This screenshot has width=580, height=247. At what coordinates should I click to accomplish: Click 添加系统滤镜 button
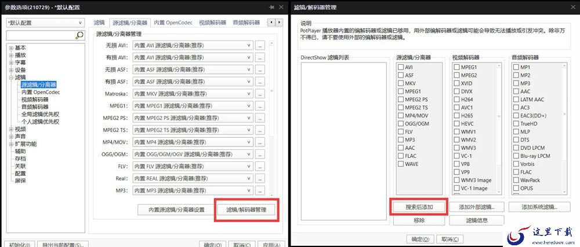pos(539,207)
